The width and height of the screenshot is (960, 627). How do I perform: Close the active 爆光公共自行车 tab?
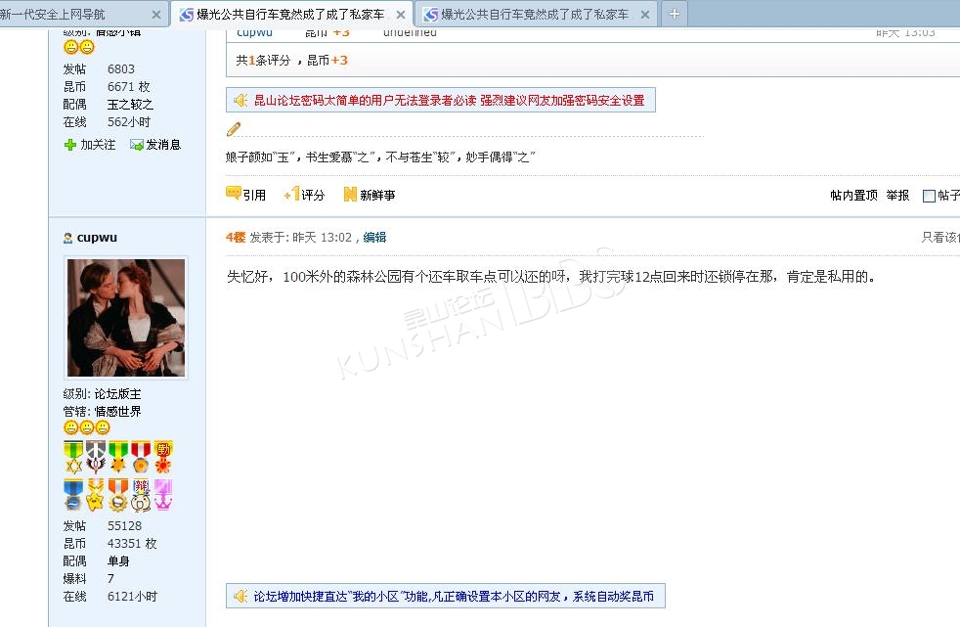(x=401, y=16)
